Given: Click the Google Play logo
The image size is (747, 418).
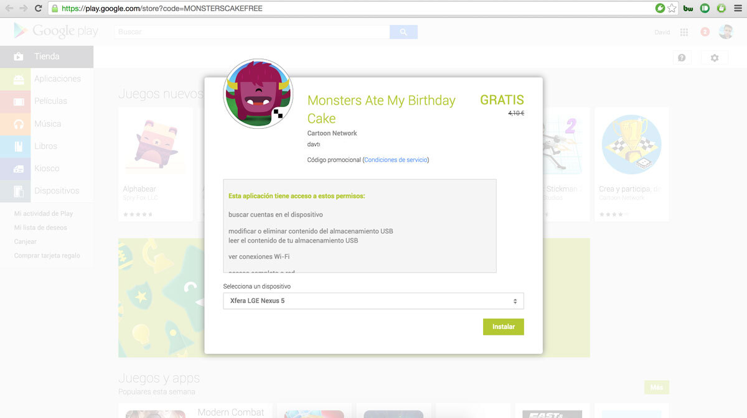Looking at the screenshot, I should point(56,31).
